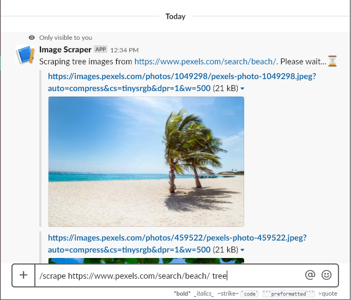351x300 pixels.
Task: Open the @ mention picker
Action: click(310, 275)
